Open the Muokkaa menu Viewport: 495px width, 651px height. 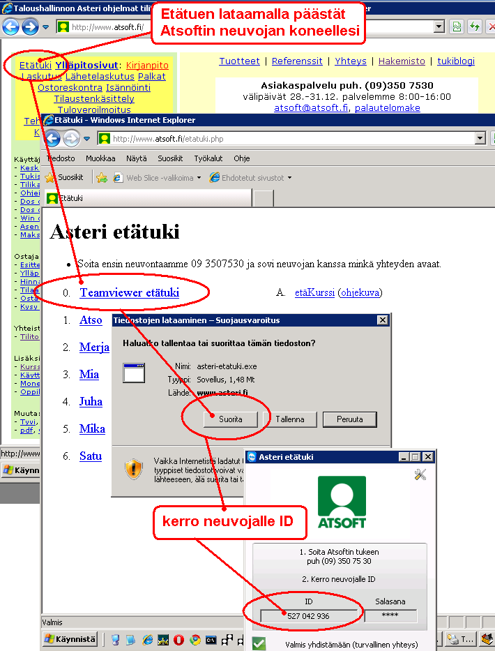(x=100, y=158)
